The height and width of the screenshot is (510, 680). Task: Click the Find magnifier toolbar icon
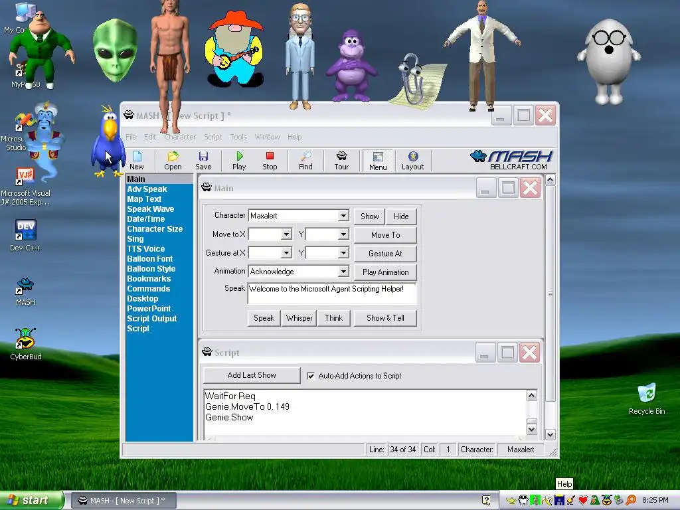[305, 160]
